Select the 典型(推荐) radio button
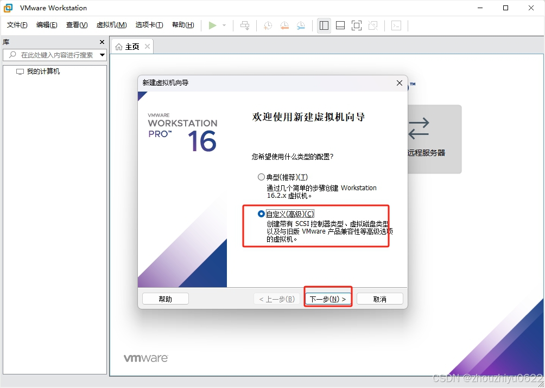This screenshot has height=388, width=545. click(261, 177)
